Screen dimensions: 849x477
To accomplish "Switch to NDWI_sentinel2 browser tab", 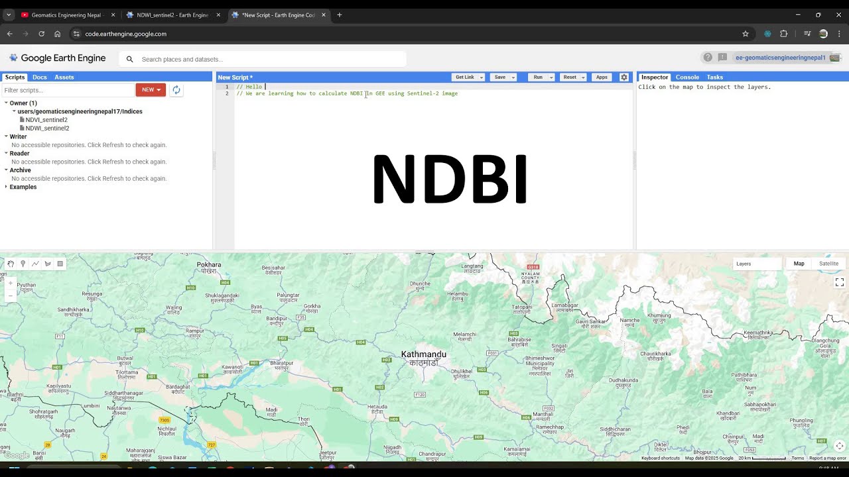I will coord(171,15).
